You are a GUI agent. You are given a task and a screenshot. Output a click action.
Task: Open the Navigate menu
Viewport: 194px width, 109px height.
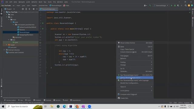tap(22, 2)
